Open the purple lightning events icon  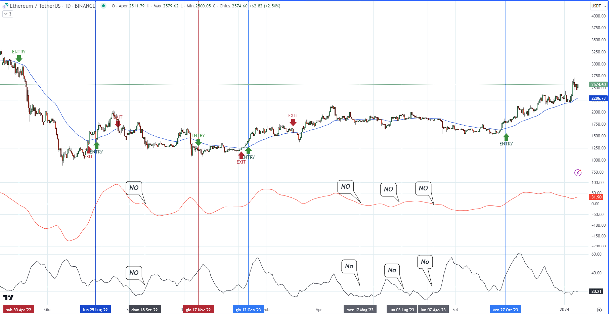(x=578, y=173)
